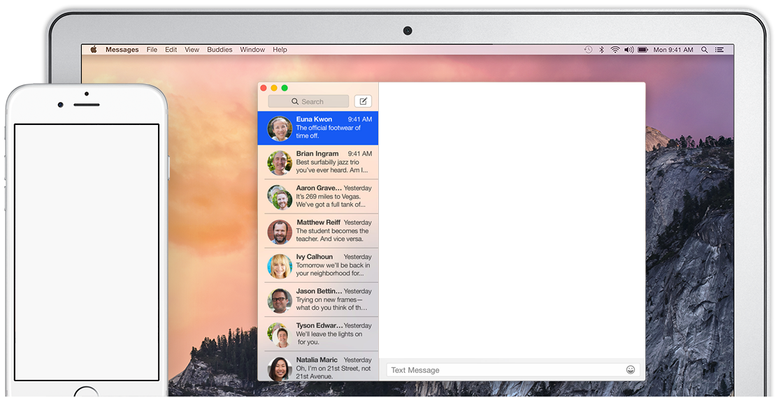Click the Search field in Messages
The image size is (776, 398).
pos(308,101)
